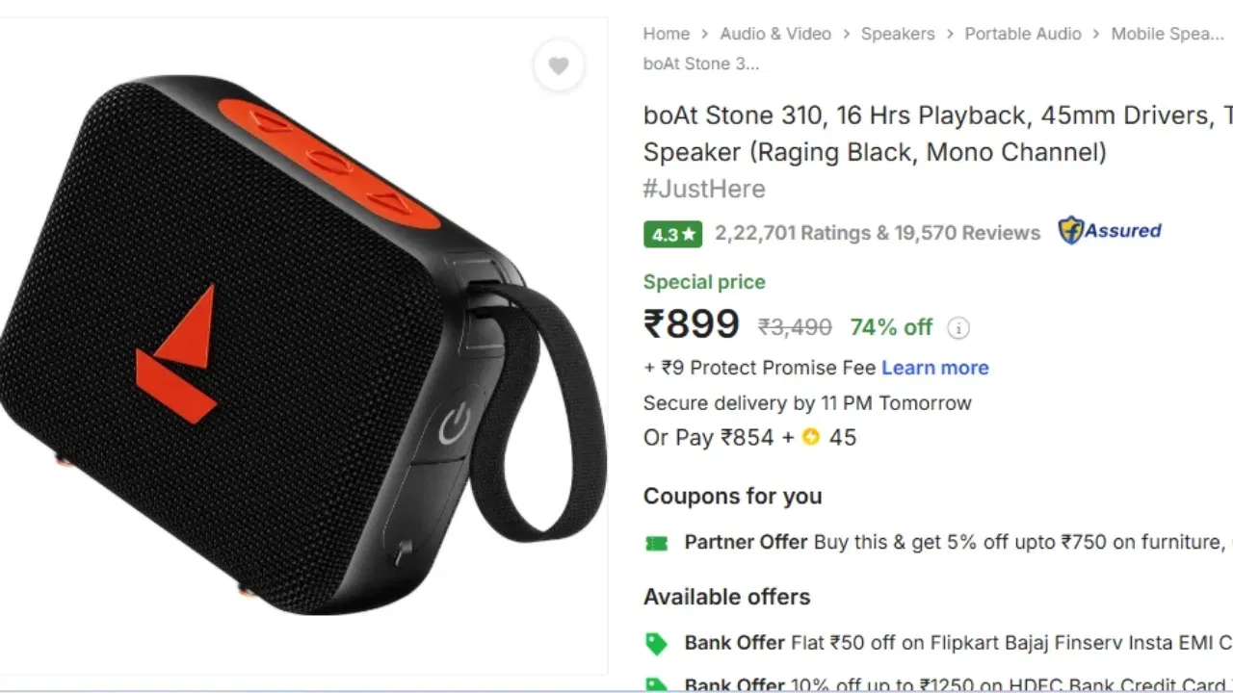Click the wishlist heart icon
The width and height of the screenshot is (1233, 693).
tap(559, 65)
